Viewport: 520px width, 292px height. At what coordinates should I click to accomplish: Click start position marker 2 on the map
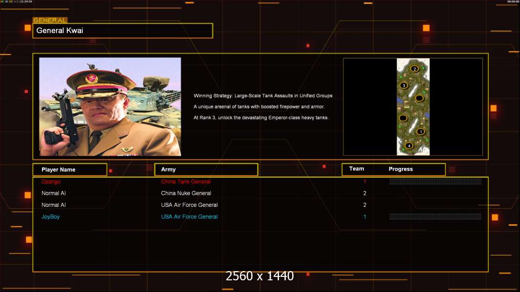414,69
